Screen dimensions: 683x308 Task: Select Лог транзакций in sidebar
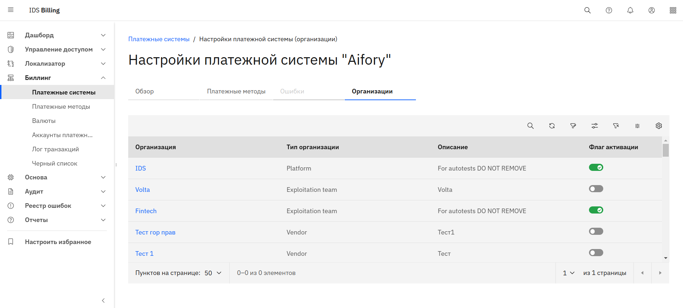tap(56, 149)
